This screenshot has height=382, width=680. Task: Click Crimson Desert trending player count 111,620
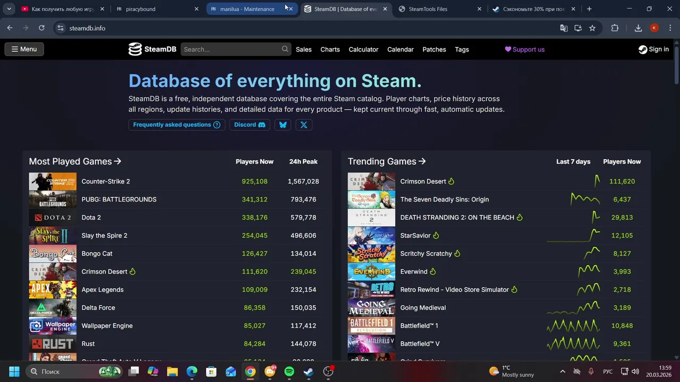[x=622, y=181]
